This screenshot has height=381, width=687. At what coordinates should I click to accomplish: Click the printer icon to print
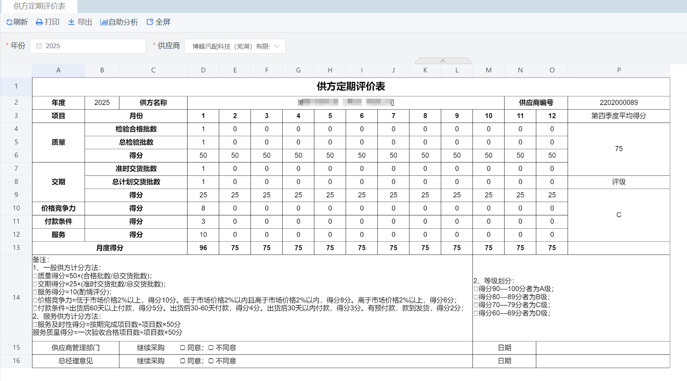39,22
